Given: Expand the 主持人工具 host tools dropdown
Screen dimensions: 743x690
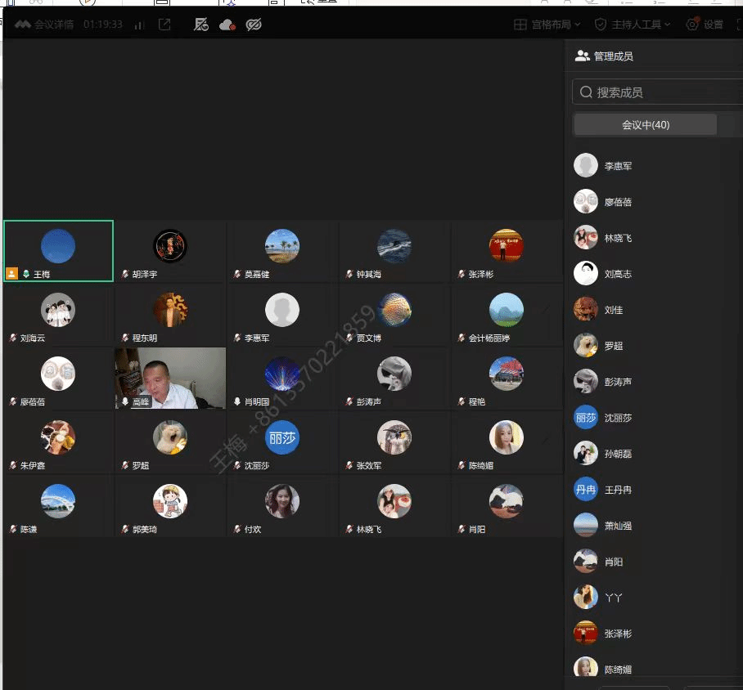Looking at the screenshot, I should click(633, 25).
